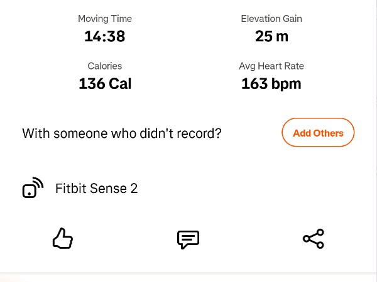Screen dimensions: 377x282
Task: Click the device sync icon beside Fitbit
Action: (x=33, y=188)
